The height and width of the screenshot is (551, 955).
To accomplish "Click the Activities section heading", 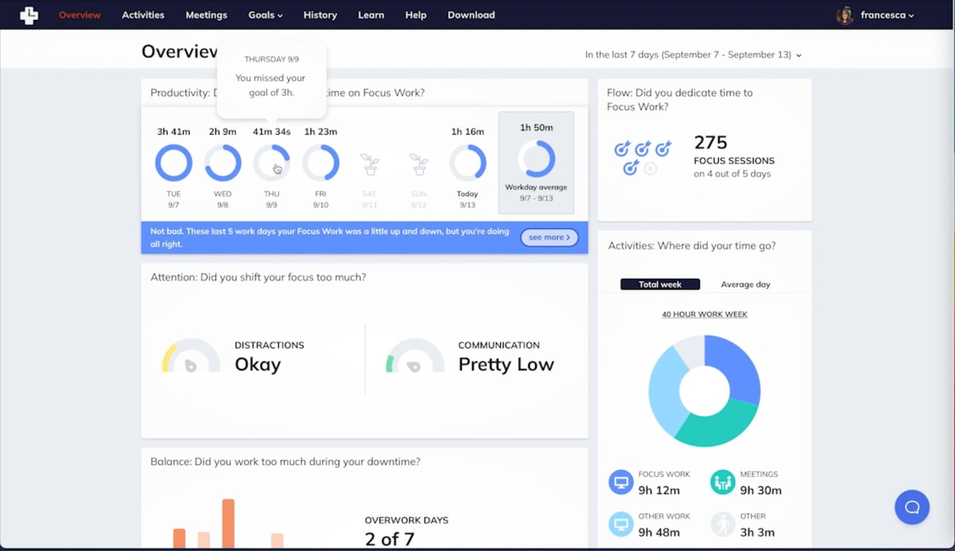I will [692, 246].
